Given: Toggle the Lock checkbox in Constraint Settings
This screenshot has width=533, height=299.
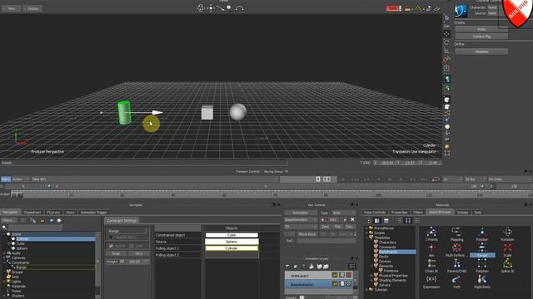Looking at the screenshot, I should click(132, 246).
